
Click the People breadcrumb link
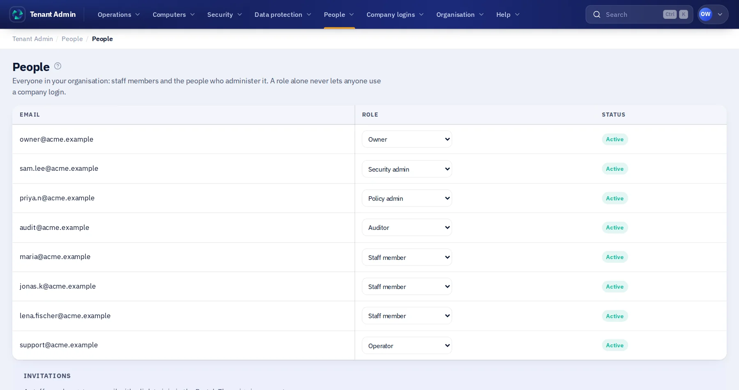(72, 39)
